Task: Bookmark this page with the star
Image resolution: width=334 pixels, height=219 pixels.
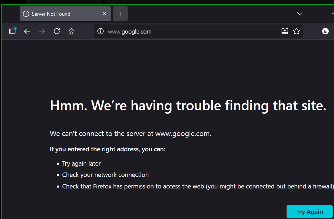Action: point(296,31)
